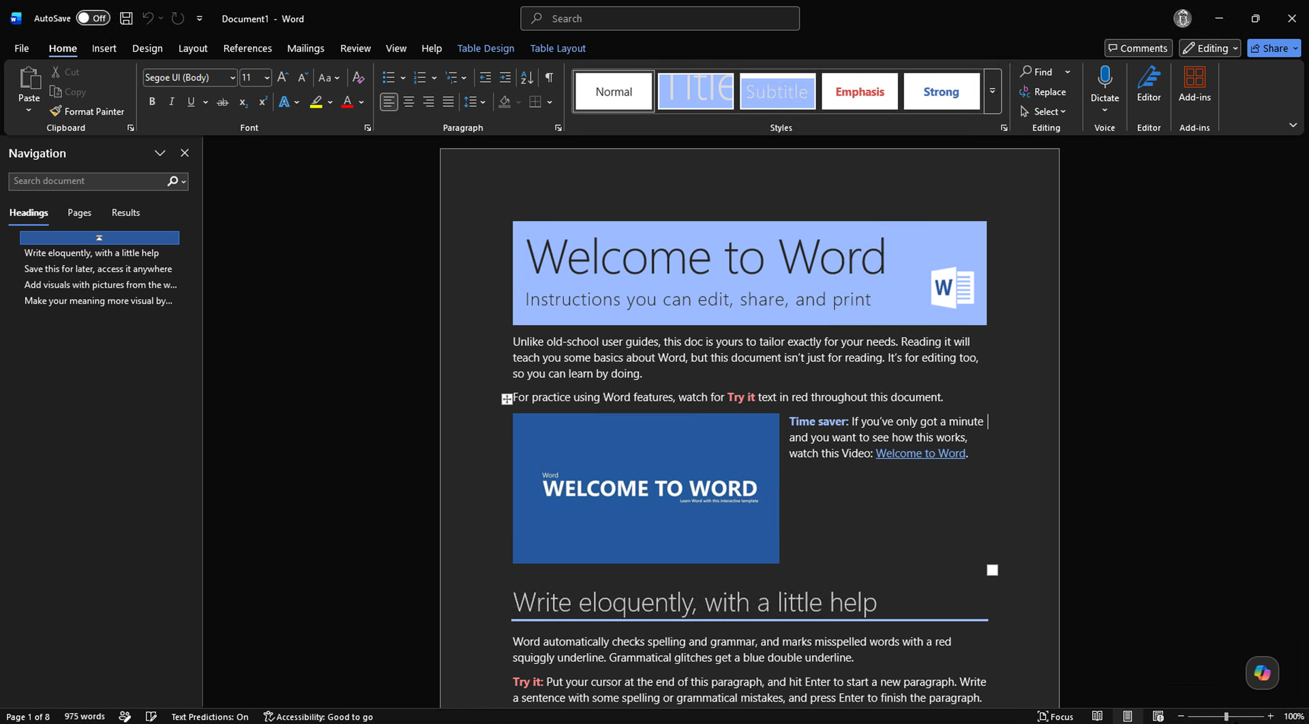Viewport: 1309px width, 724px height.
Task: Toggle bold formatting
Action: tap(152, 102)
